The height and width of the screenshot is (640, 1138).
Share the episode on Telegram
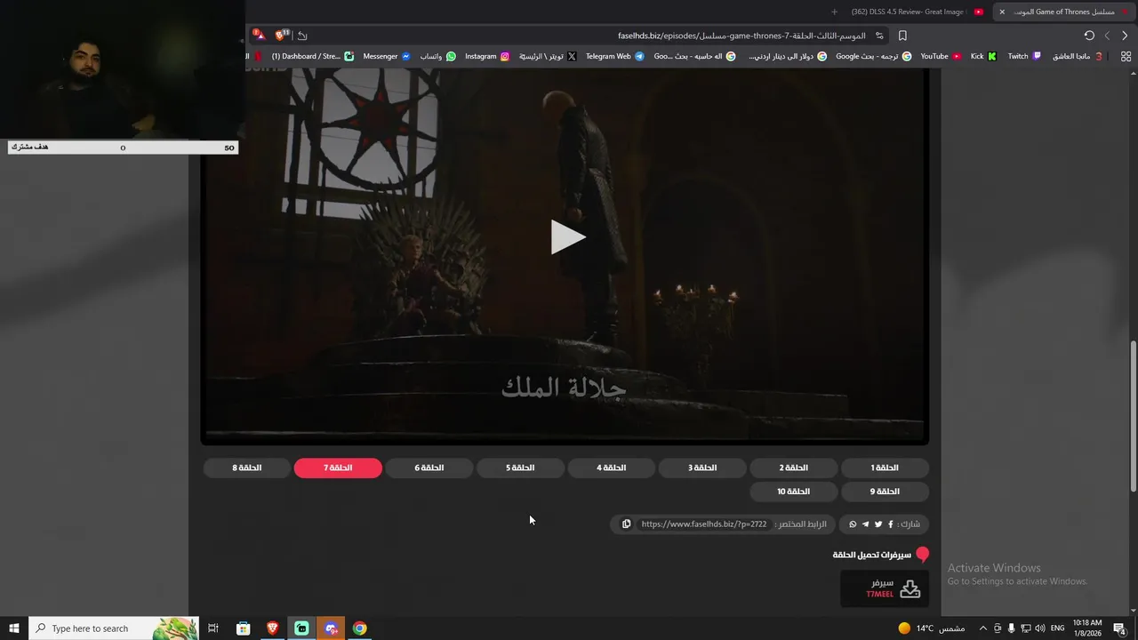click(x=866, y=524)
